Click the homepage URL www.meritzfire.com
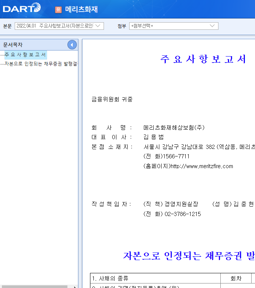The width and height of the screenshot is (255, 288). tap(202, 166)
